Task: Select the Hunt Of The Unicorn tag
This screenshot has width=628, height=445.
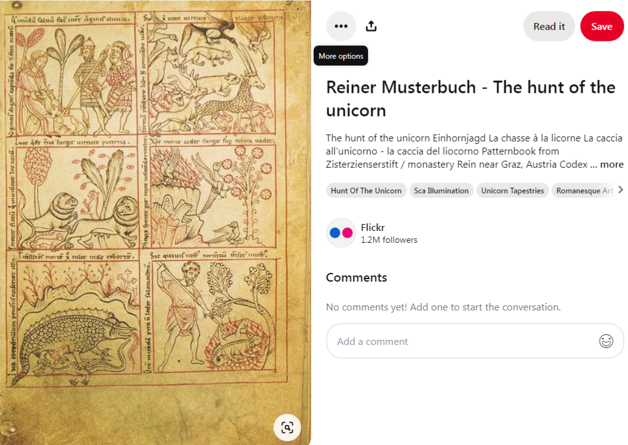Action: [x=366, y=190]
